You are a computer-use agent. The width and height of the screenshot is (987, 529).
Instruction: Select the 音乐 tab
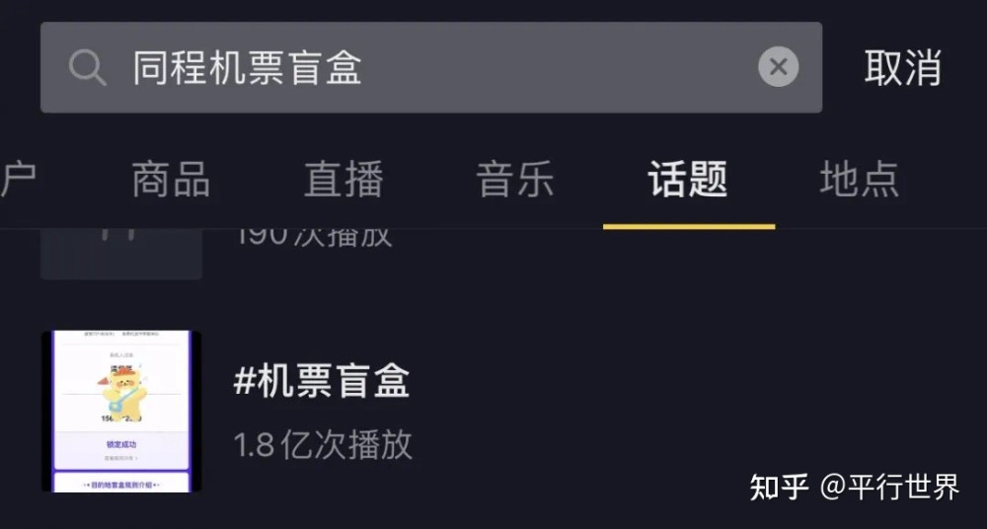click(x=514, y=181)
